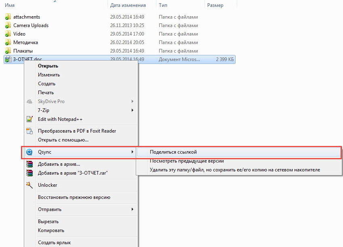The height and width of the screenshot is (247, 343).
Task: Select Edit with Notepad++
Action: pos(81,119)
